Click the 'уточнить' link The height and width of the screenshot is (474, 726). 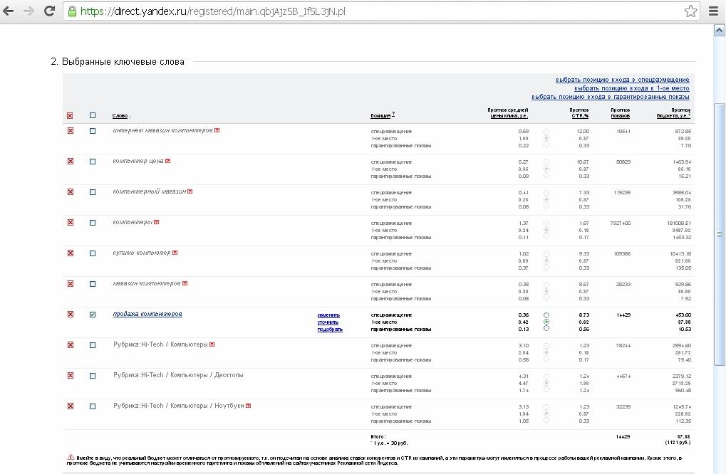(328, 322)
